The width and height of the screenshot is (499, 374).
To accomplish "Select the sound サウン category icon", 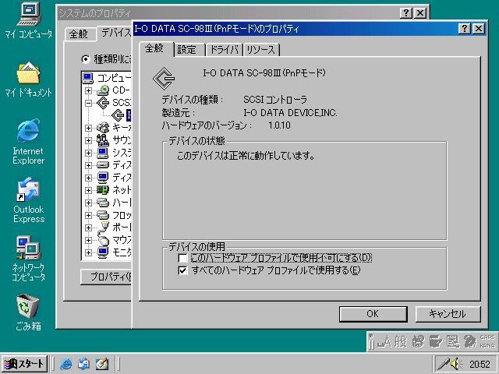I will pyautogui.click(x=103, y=140).
